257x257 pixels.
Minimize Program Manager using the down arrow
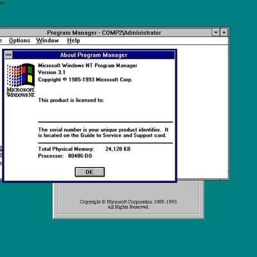[x=216, y=33]
